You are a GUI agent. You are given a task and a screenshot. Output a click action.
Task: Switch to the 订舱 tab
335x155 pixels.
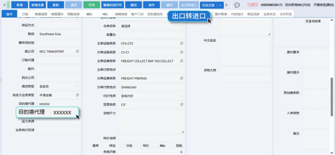(25, 14)
